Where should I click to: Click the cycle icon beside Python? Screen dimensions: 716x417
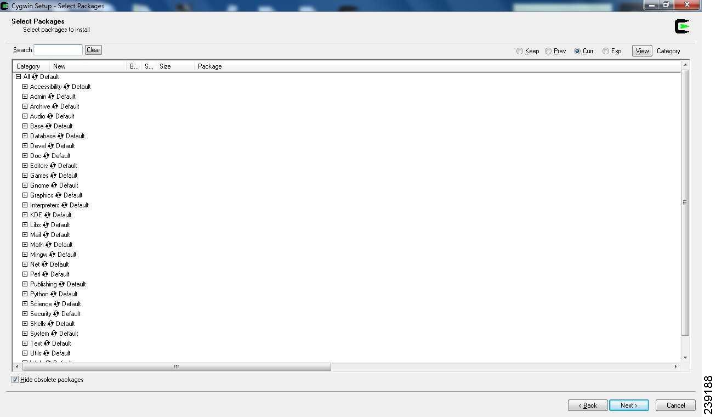coord(54,294)
